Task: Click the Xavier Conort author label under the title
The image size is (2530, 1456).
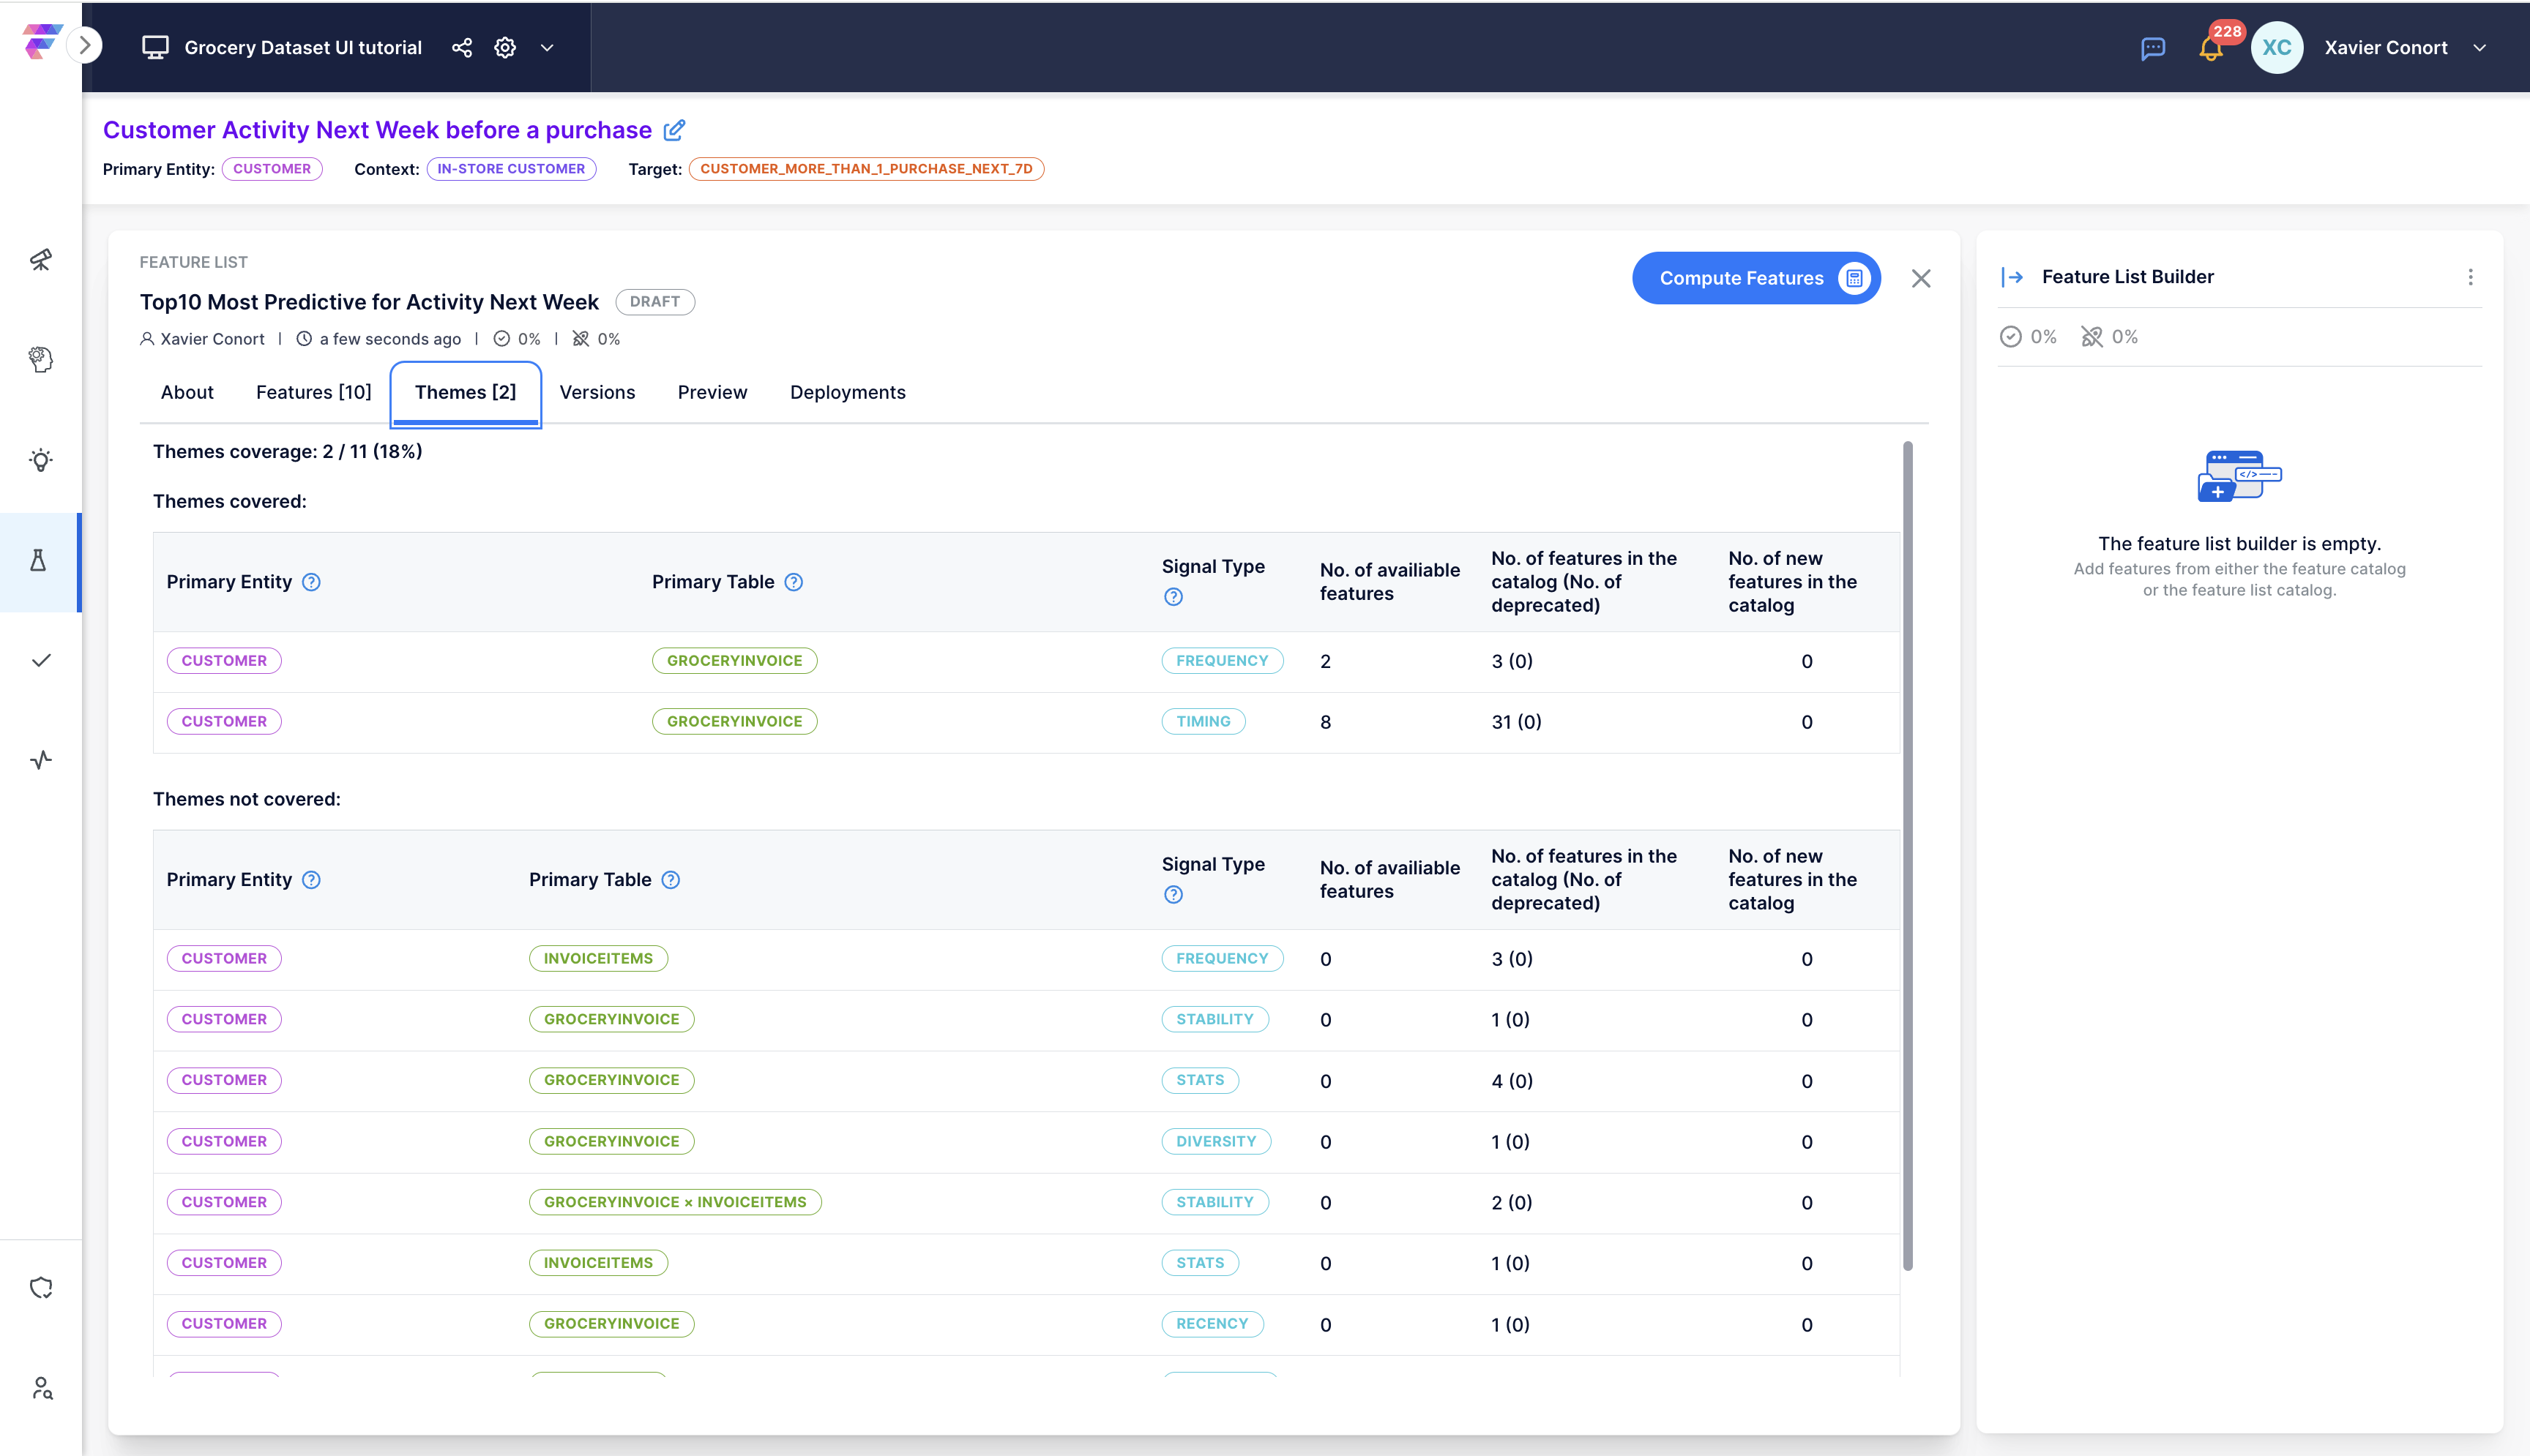Action: 212,339
